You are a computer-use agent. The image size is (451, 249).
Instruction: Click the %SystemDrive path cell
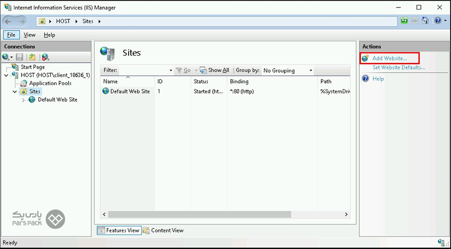(335, 92)
